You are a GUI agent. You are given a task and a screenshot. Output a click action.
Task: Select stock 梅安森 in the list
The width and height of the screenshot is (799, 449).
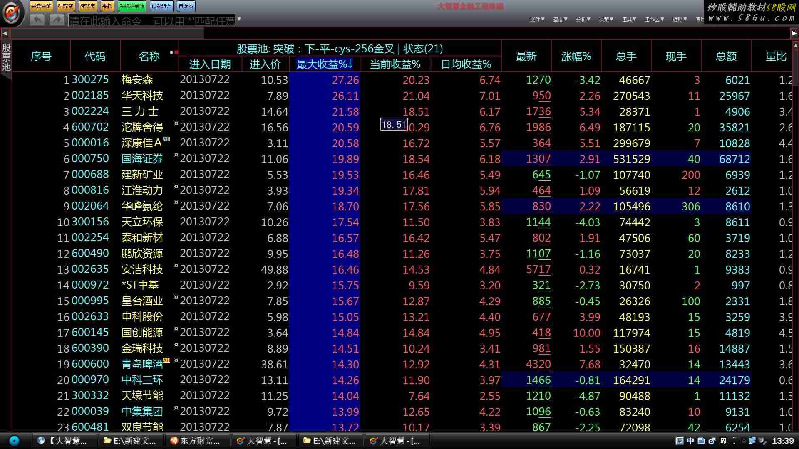(137, 79)
